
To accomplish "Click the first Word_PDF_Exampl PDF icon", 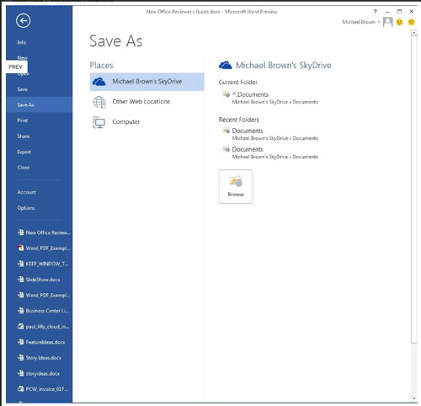I will tap(20, 248).
